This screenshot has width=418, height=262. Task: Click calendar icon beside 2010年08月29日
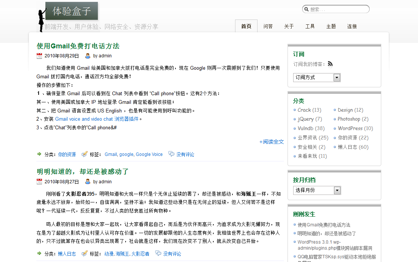[39, 56]
